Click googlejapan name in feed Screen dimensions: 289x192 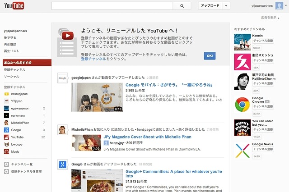(81, 78)
